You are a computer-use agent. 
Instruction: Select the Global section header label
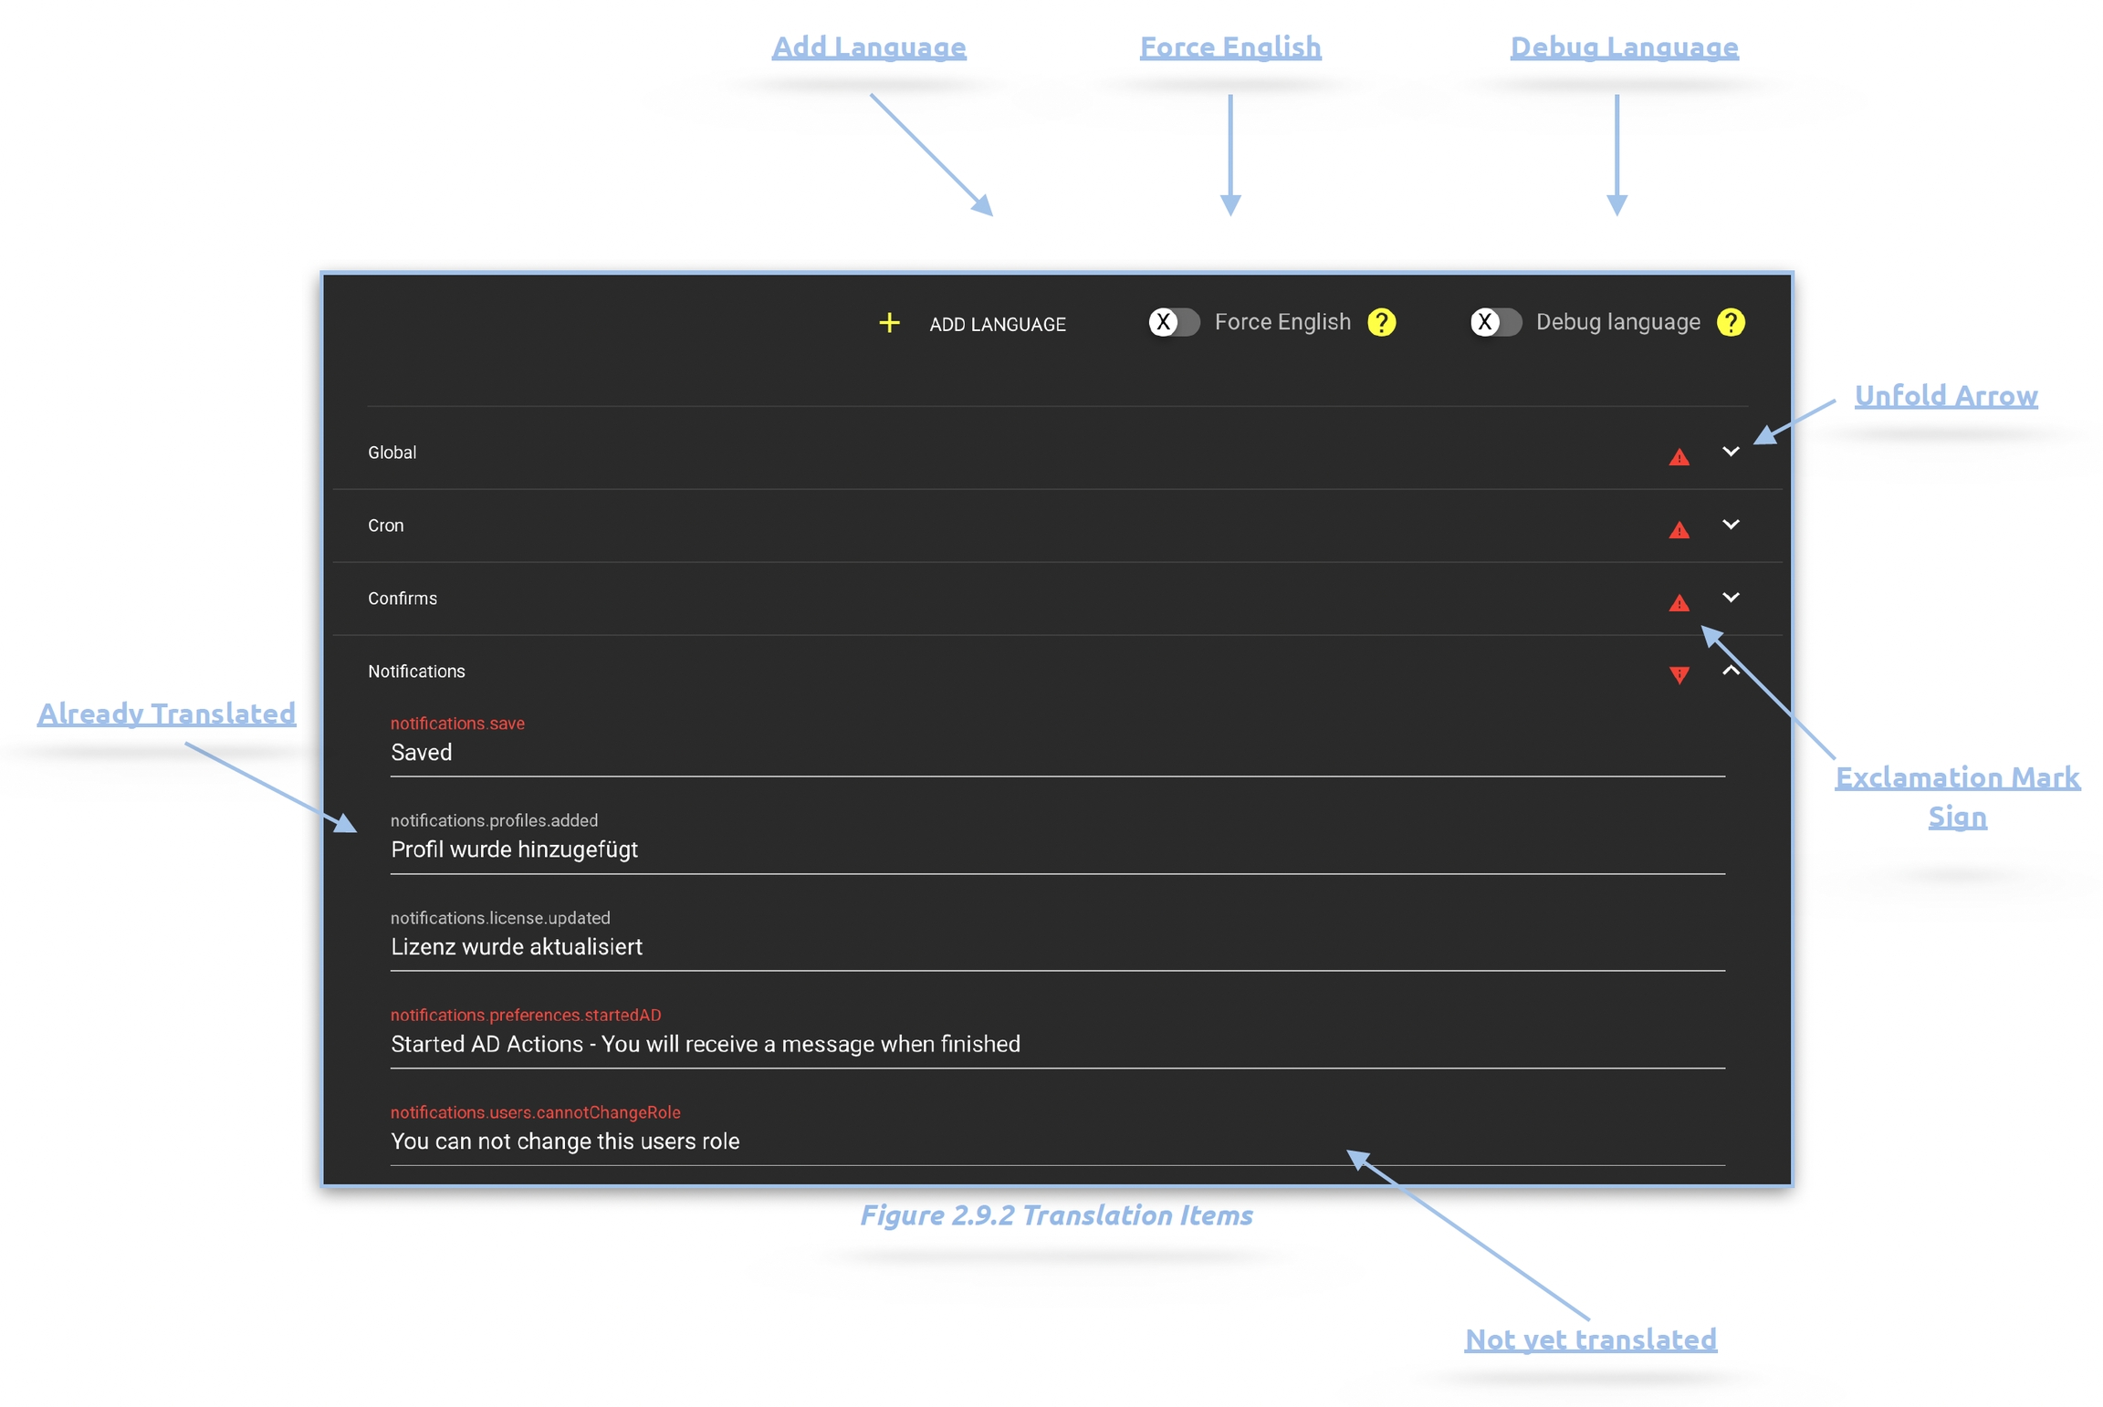(x=392, y=453)
